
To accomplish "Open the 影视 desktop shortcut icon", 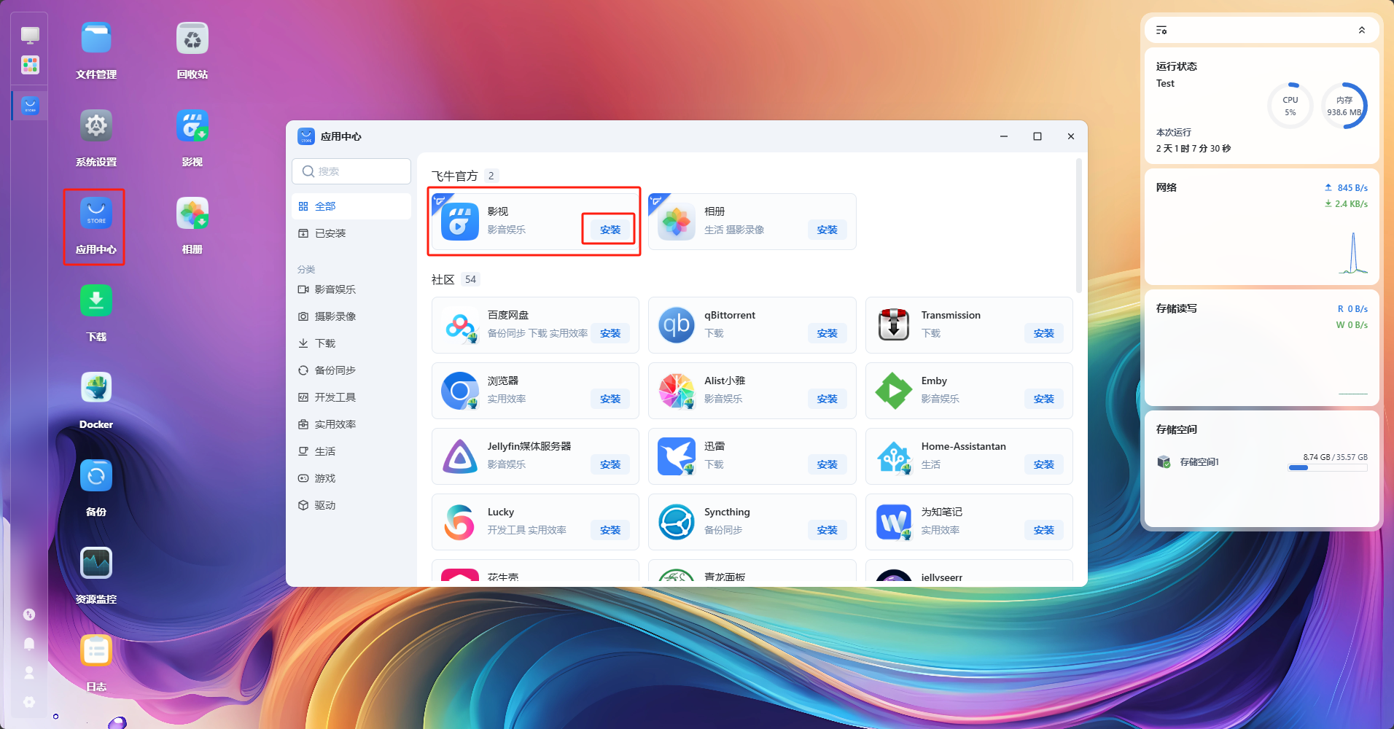I will 192,126.
